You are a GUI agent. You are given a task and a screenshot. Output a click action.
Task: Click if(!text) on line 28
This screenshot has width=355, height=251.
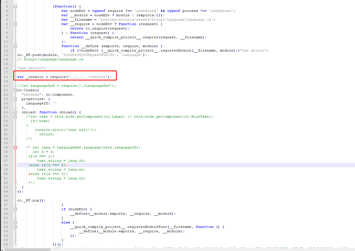40,121
